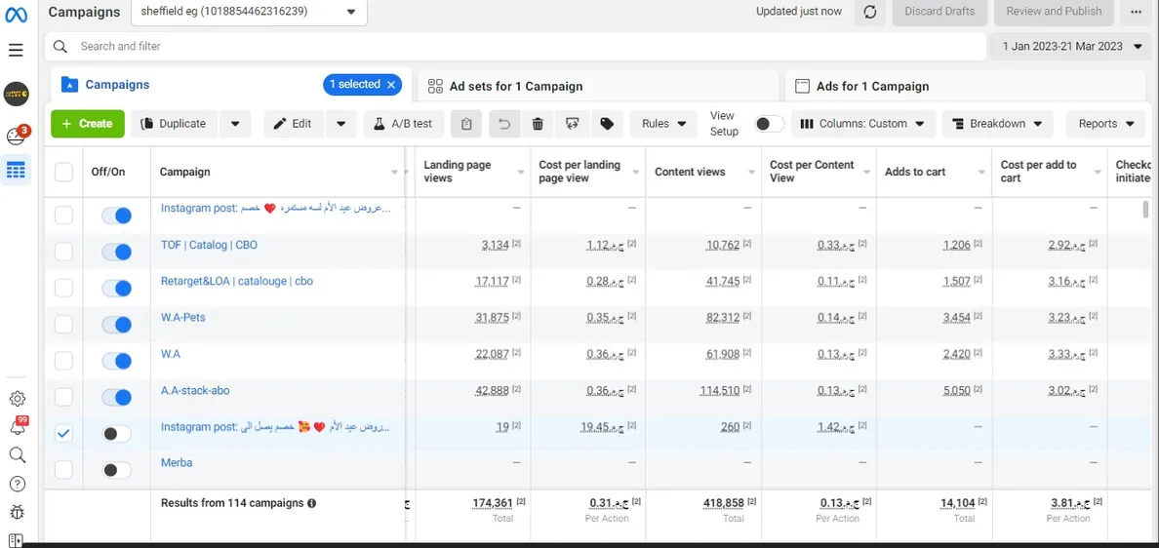The width and height of the screenshot is (1159, 548).
Task: Open the sheffield eg account dropdown
Action: point(249,12)
